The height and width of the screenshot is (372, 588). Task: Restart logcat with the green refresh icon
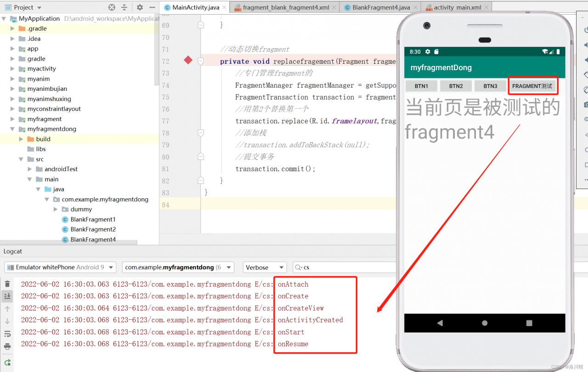click(x=7, y=362)
